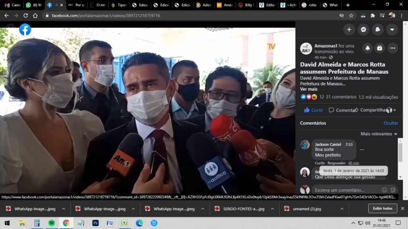Image resolution: width=408 pixels, height=229 pixels.
Task: Open the Facebook create plus menu
Action: 349,29
